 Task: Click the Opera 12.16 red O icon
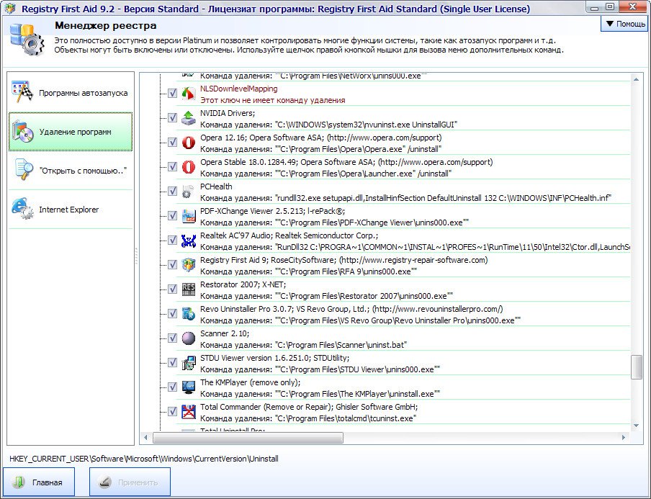coord(189,143)
